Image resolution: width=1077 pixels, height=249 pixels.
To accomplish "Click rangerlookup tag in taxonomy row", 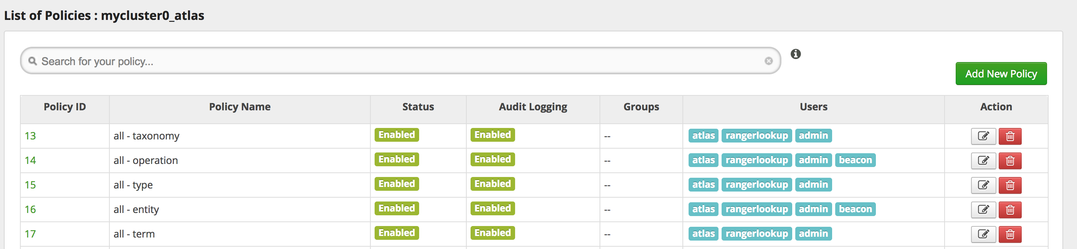I will click(757, 136).
